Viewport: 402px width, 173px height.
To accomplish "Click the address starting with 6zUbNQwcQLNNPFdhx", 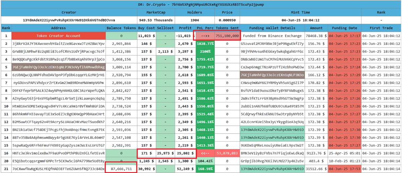I will [58, 75].
